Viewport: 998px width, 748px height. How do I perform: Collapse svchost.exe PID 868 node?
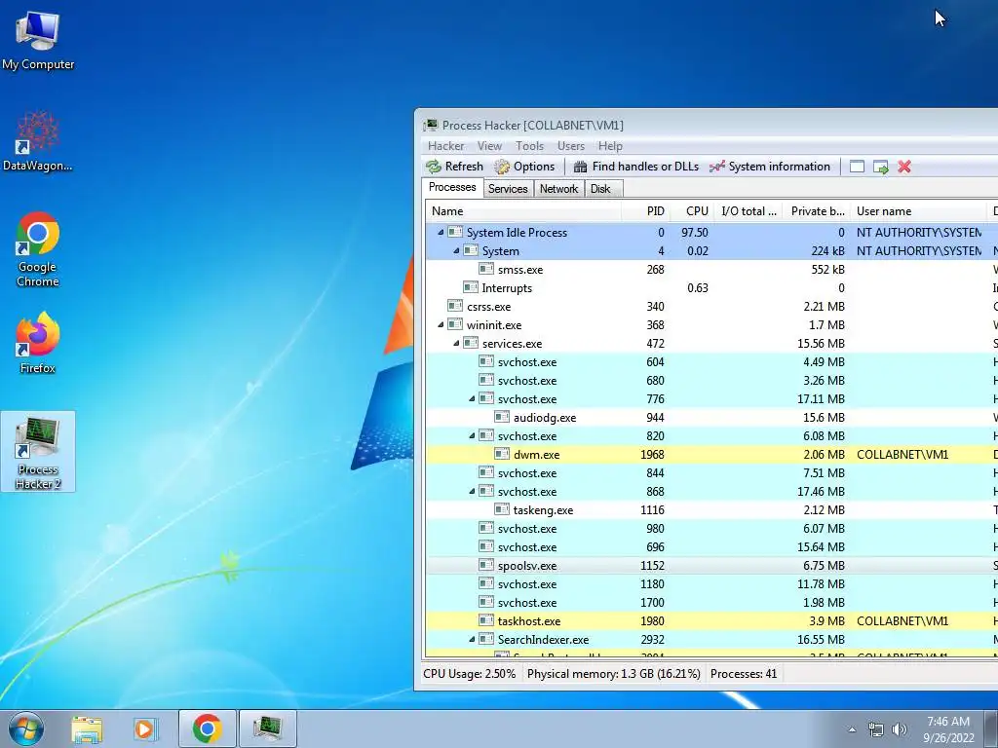472,492
